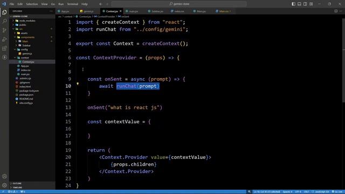Open the Go menu

(x=53, y=4)
